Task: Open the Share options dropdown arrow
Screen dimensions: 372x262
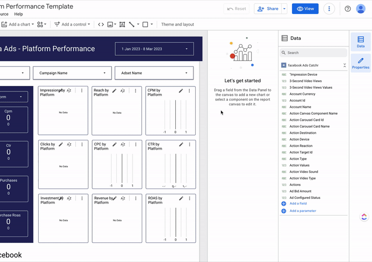Action: tap(284, 9)
